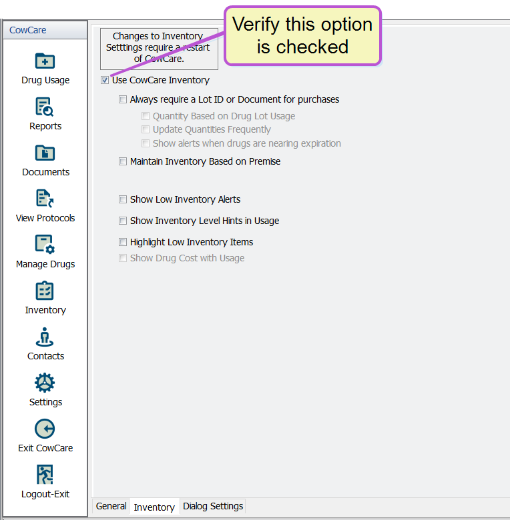The width and height of the screenshot is (510, 520).
Task: Click the Show Low Inventory Alerts label
Action: pyautogui.click(x=186, y=199)
